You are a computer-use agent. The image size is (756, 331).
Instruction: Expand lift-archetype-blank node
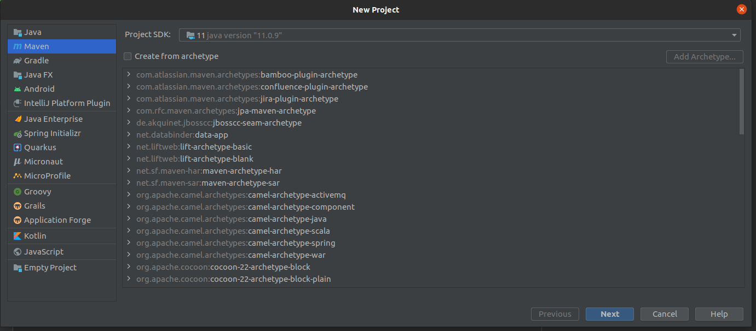[129, 159]
